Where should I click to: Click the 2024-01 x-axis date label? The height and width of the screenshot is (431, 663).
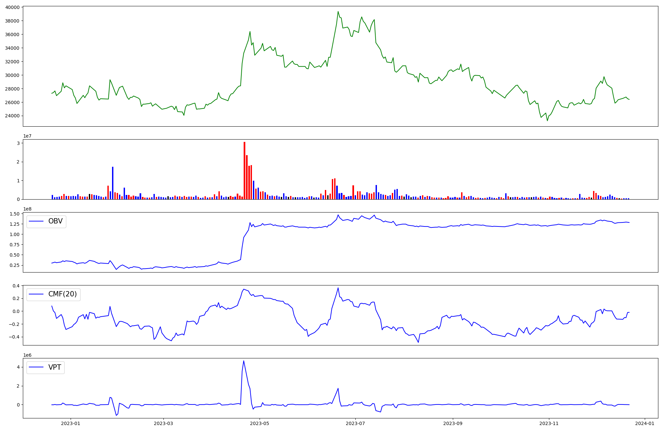[x=644, y=423]
